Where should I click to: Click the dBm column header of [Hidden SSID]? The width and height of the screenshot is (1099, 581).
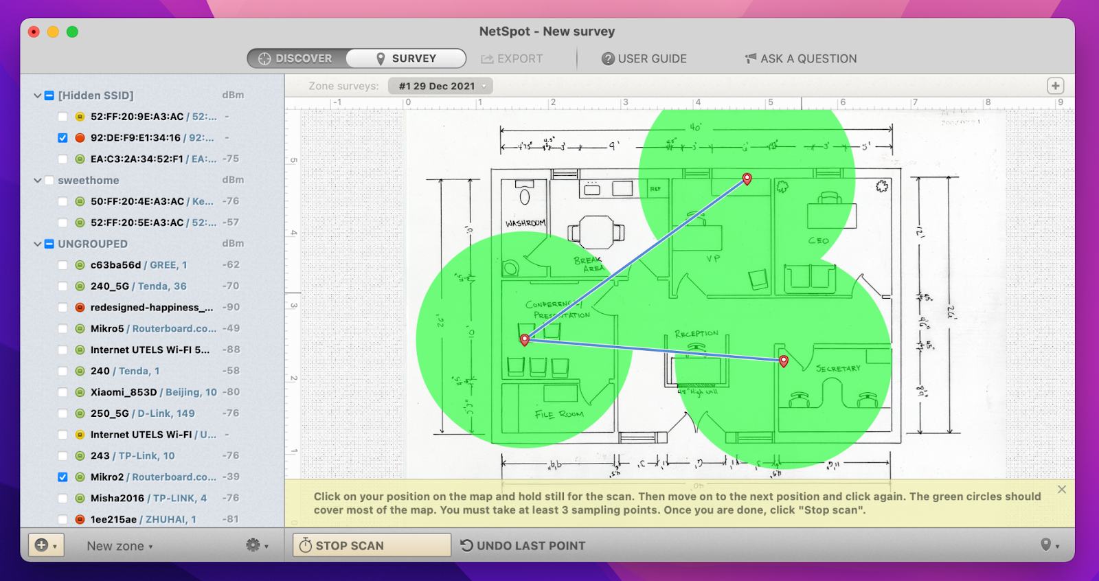pyautogui.click(x=233, y=95)
